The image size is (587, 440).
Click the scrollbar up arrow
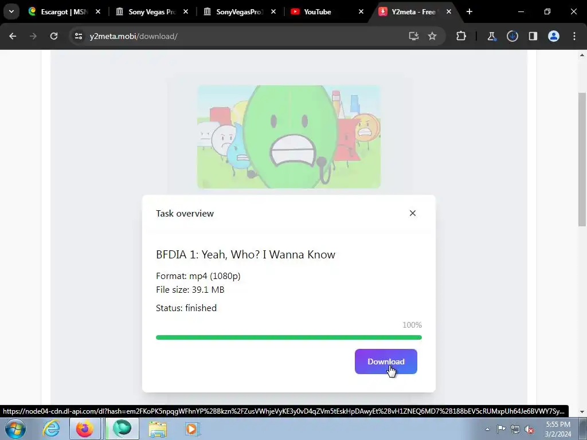pyautogui.click(x=582, y=55)
